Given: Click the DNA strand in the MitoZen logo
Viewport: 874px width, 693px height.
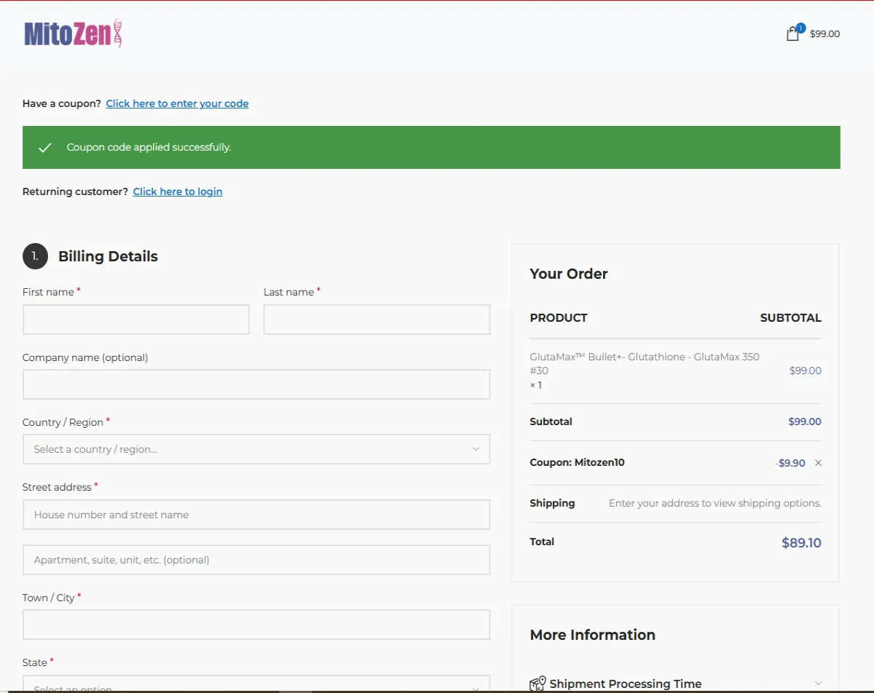Looking at the screenshot, I should 117,33.
